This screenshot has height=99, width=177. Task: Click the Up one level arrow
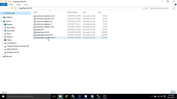click(12, 8)
